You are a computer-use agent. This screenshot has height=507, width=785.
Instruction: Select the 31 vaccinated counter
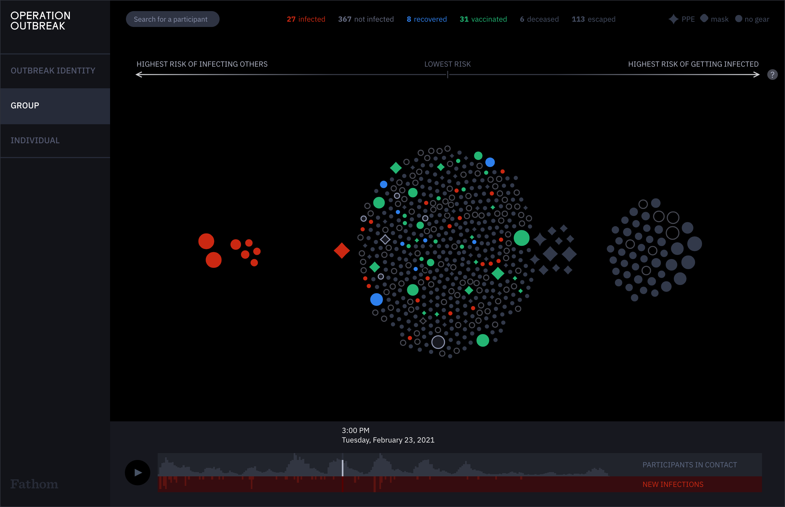[483, 19]
